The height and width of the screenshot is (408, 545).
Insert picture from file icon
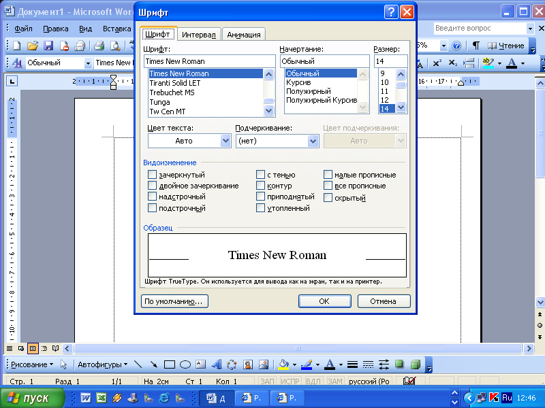264,364
